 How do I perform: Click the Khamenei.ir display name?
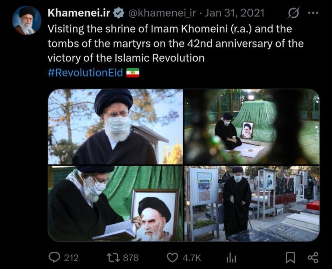pyautogui.click(x=79, y=13)
